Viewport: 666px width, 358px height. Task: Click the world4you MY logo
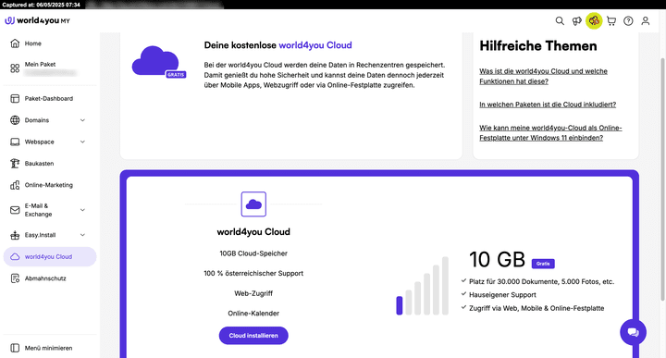click(x=37, y=20)
